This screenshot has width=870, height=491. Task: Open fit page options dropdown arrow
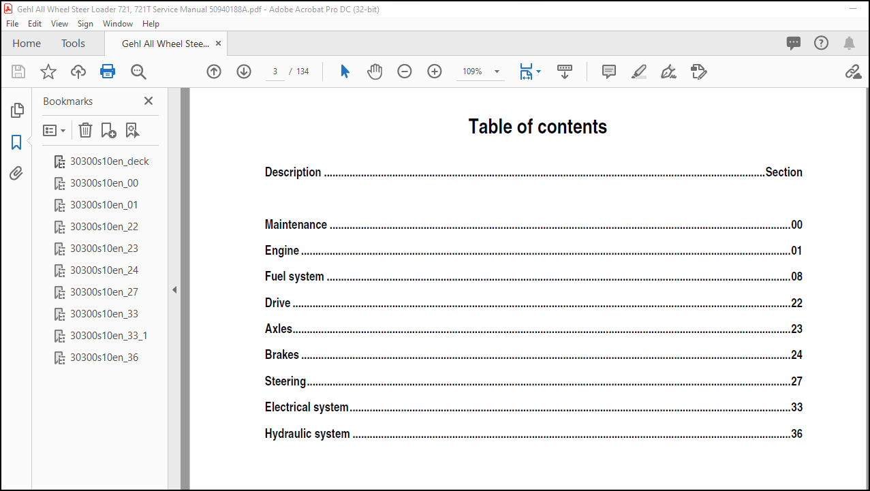point(538,72)
